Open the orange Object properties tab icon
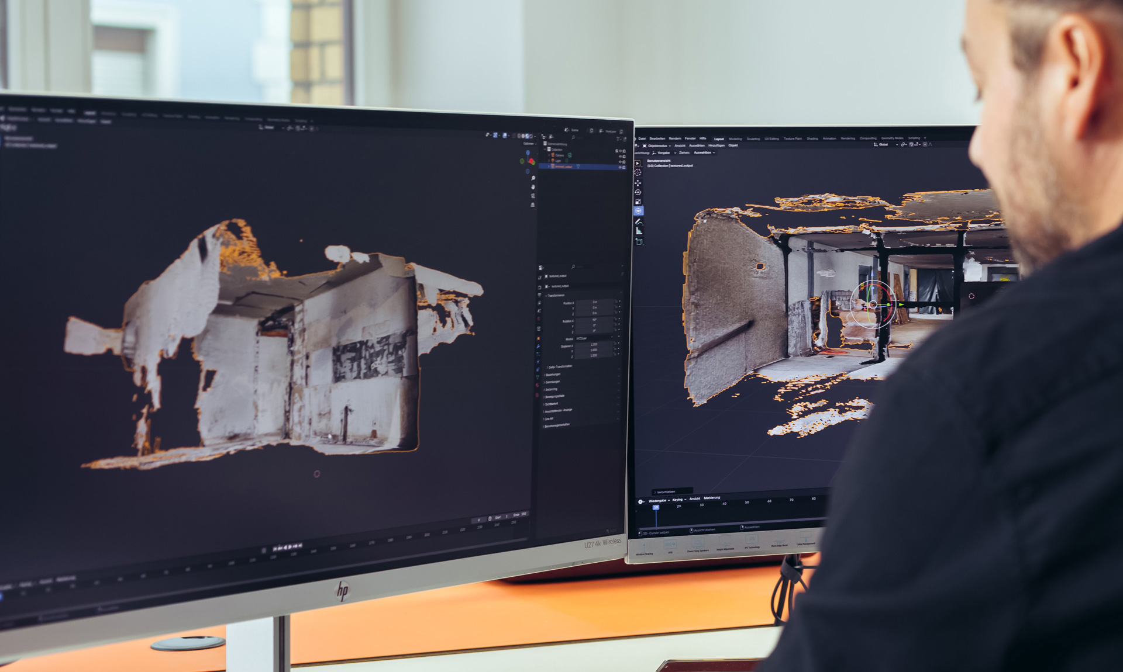This screenshot has width=1123, height=672. click(539, 338)
